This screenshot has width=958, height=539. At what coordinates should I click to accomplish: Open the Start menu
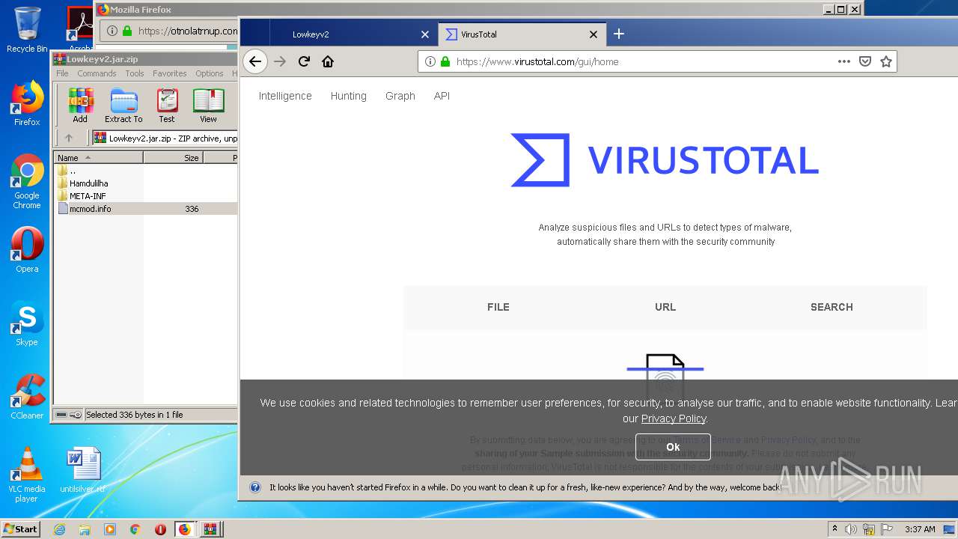[x=20, y=529]
